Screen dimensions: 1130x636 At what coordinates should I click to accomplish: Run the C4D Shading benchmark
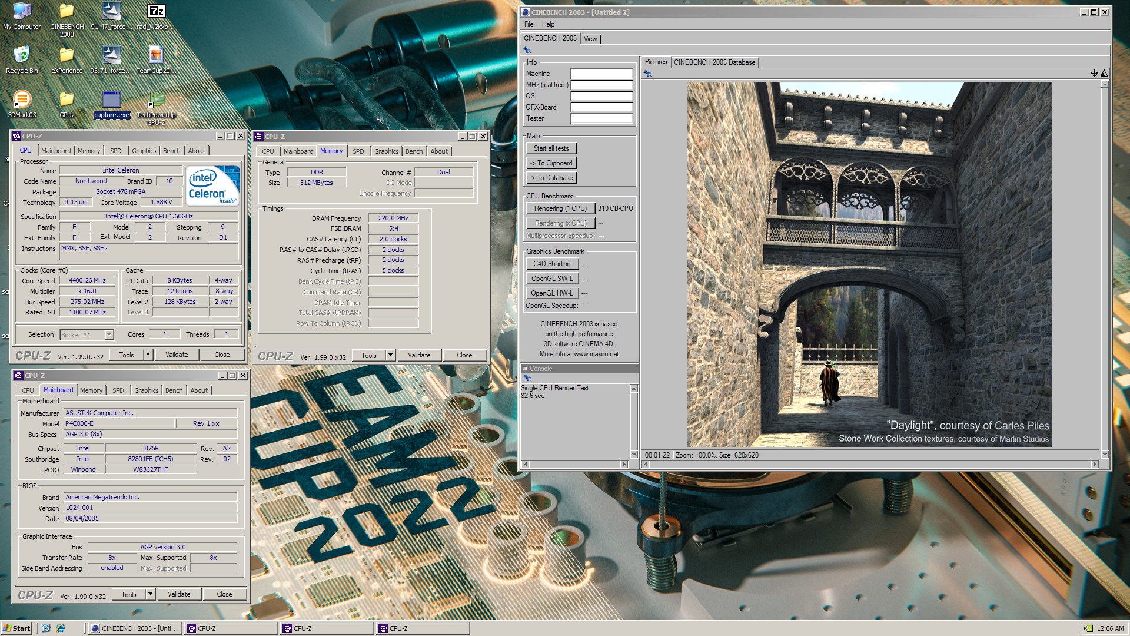[x=552, y=264]
